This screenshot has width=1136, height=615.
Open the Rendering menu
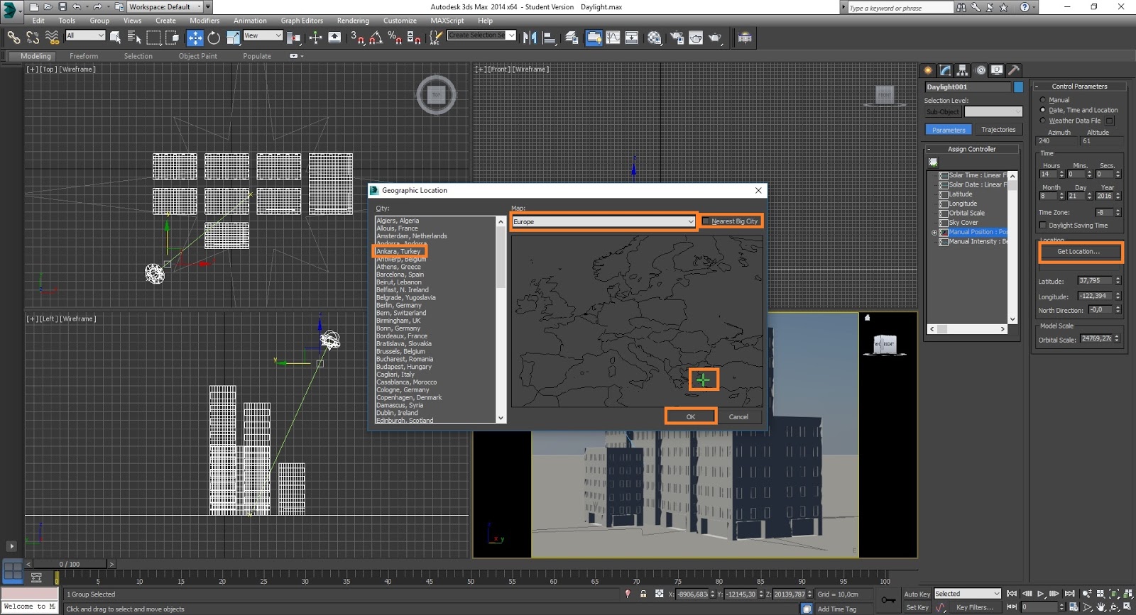coord(352,21)
